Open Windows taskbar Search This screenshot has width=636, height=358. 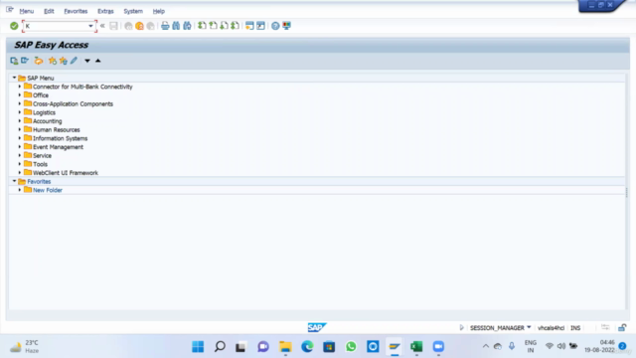point(220,347)
